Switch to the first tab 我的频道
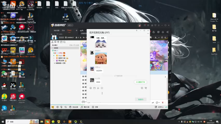This screenshot has height=124, width=221. (x=57, y=30)
